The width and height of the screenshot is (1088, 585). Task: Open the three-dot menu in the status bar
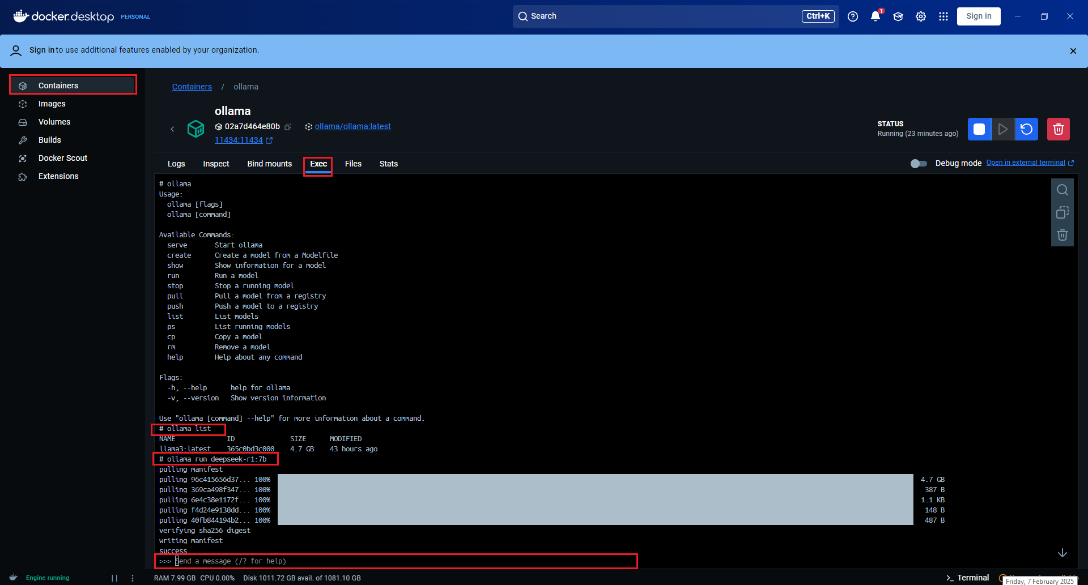tap(132, 578)
